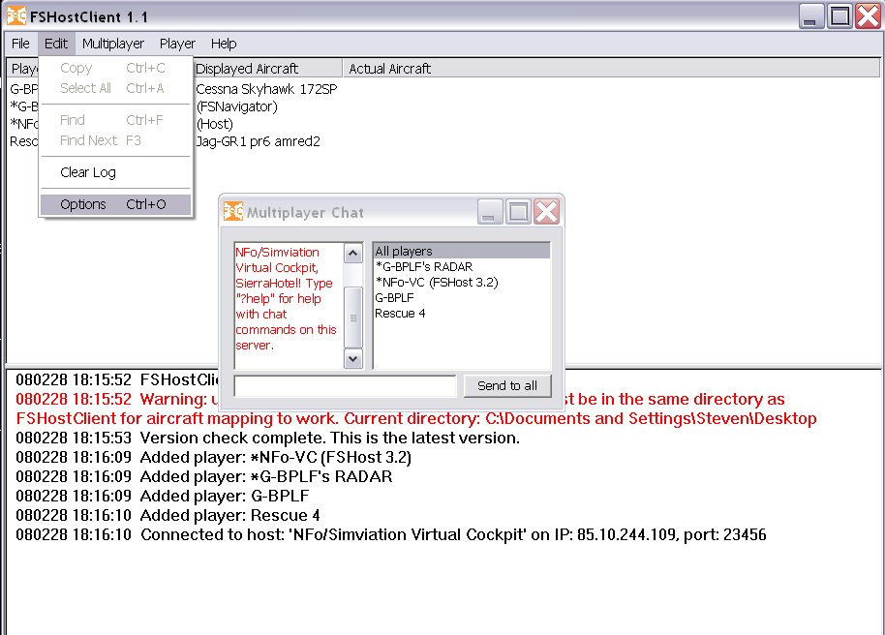Maximize the Multiplayer Chat window
The width and height of the screenshot is (885, 635).
tap(518, 212)
